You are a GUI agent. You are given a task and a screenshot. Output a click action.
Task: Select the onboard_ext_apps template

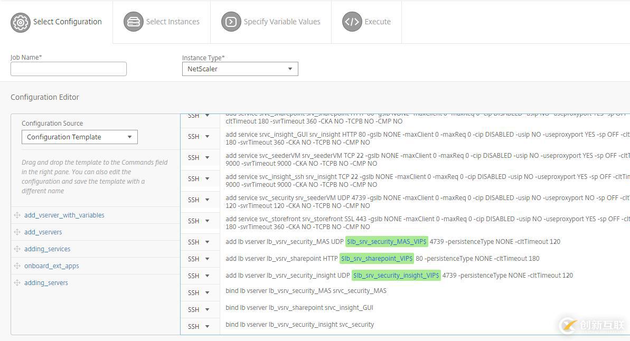(51, 266)
